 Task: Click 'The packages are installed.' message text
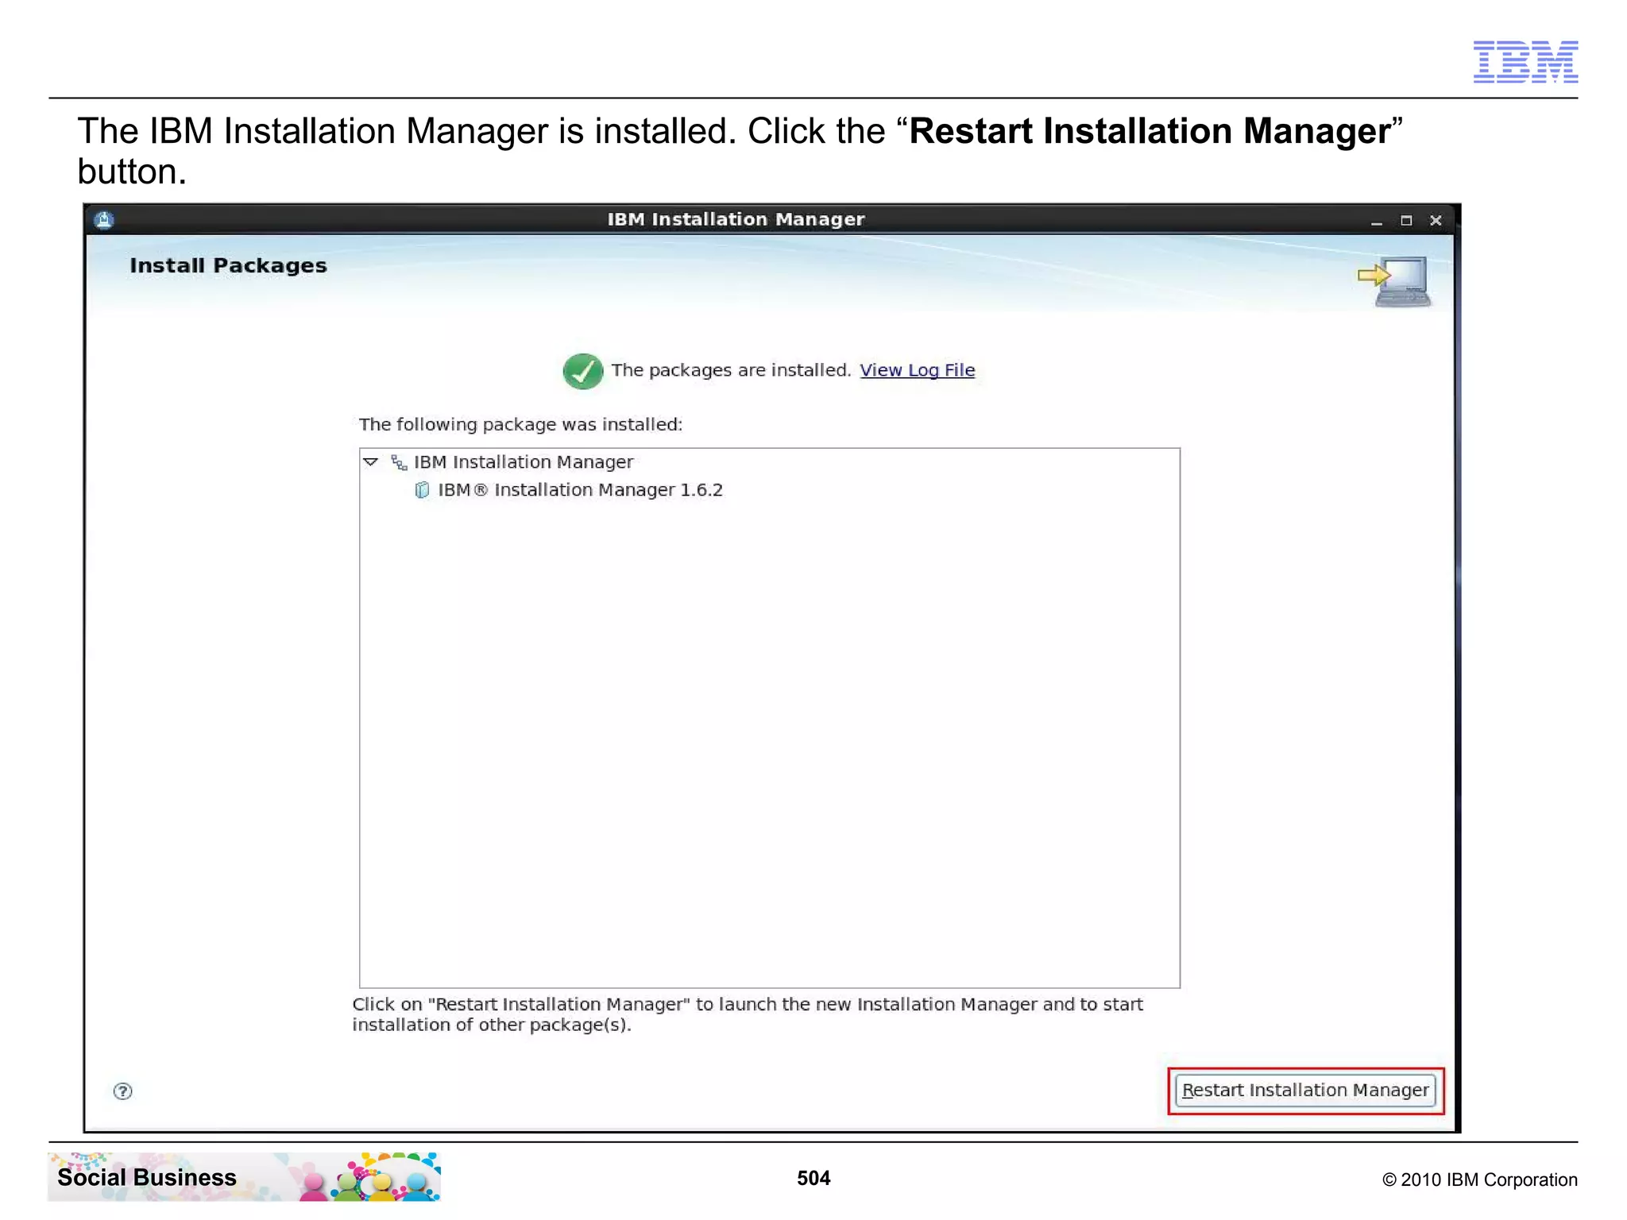(731, 370)
